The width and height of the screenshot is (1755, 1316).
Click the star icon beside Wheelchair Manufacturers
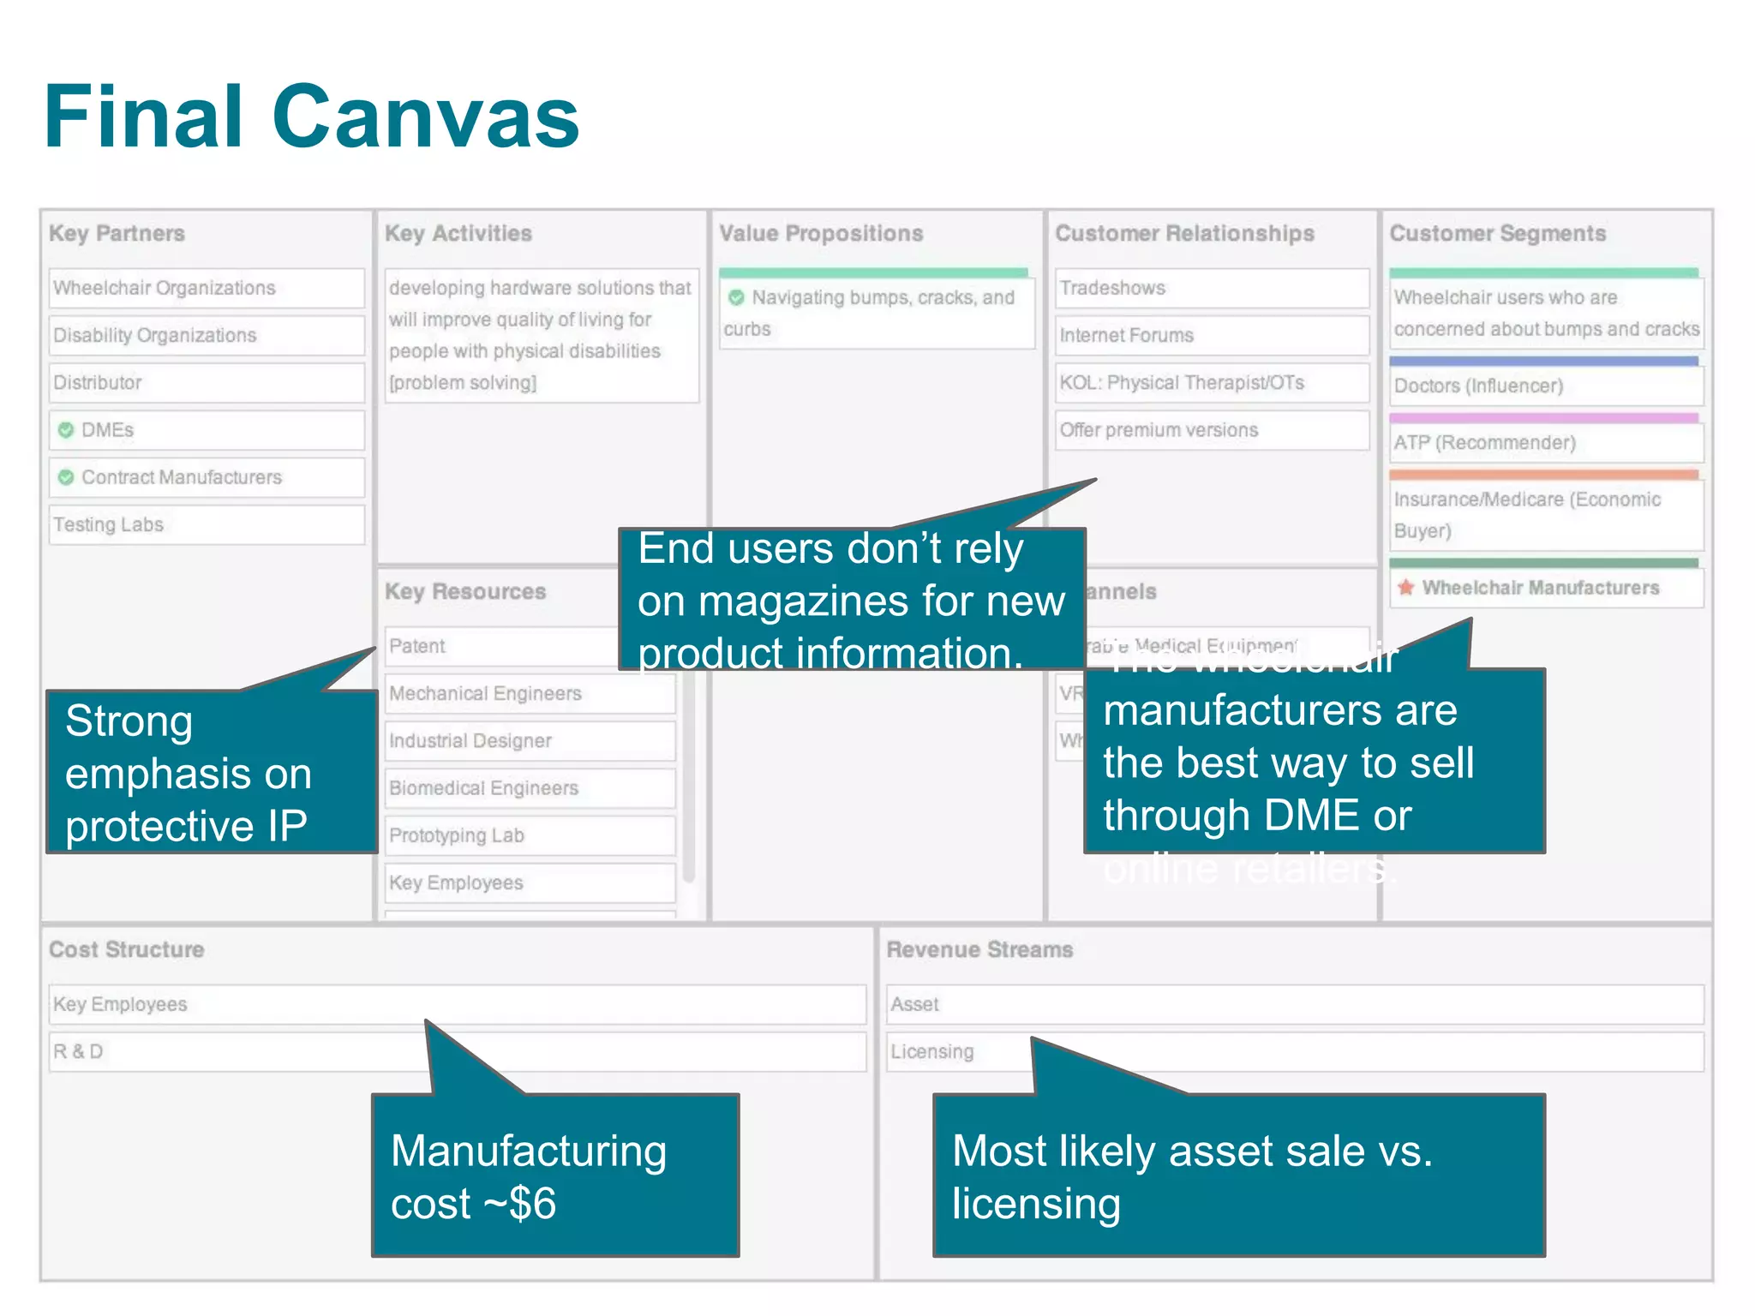(x=1405, y=588)
